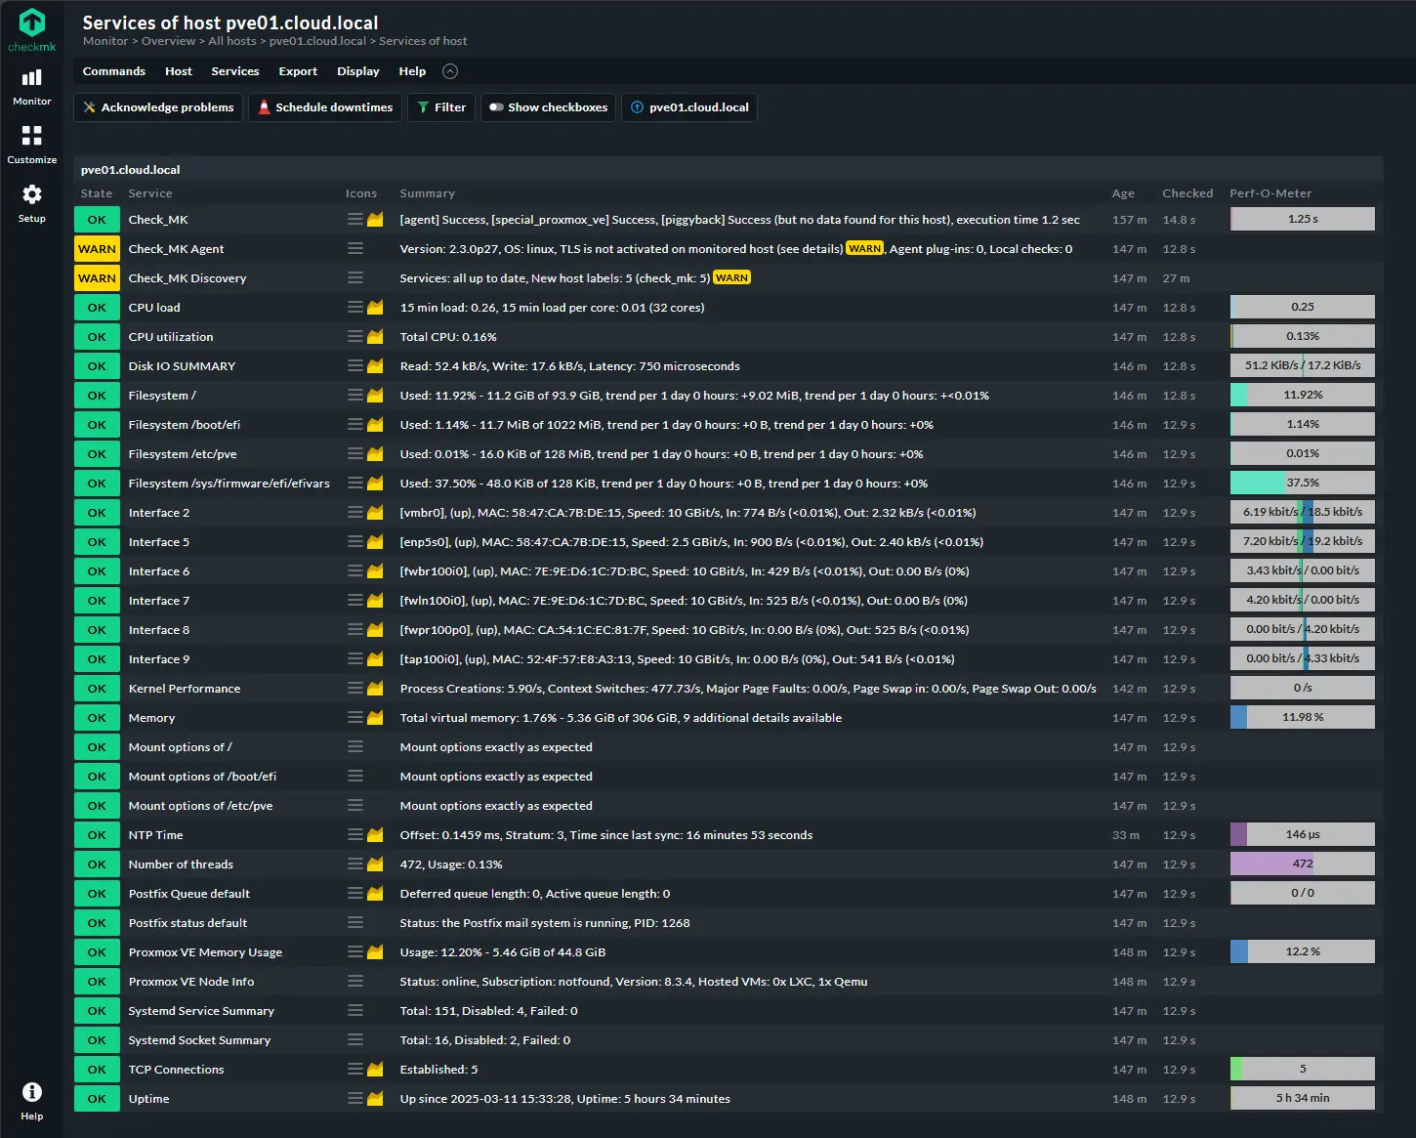Screen dimensions: 1416x1138
Task: Open the Services menu
Action: click(235, 71)
